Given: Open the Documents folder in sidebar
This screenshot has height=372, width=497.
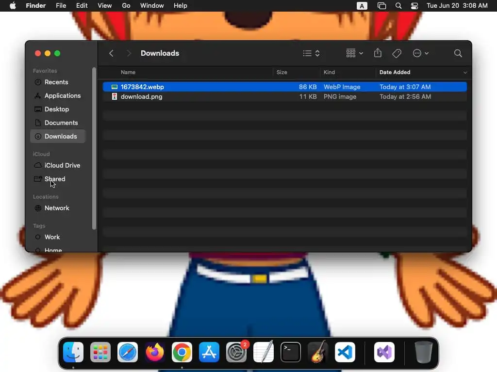Looking at the screenshot, I should [61, 123].
